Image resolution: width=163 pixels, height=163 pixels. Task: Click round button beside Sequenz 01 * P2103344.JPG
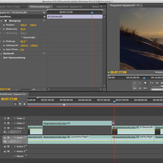(44, 13)
